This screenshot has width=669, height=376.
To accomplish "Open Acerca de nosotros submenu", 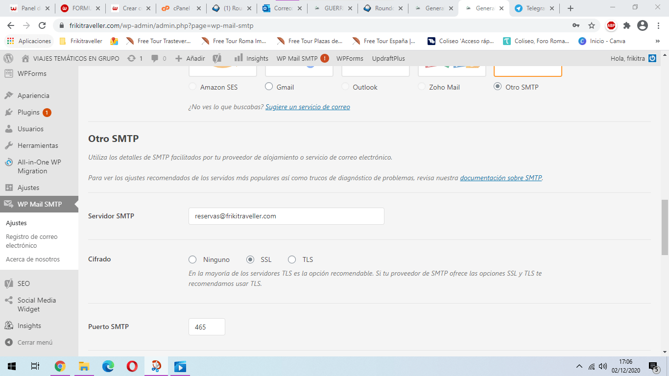I will 33,259.
